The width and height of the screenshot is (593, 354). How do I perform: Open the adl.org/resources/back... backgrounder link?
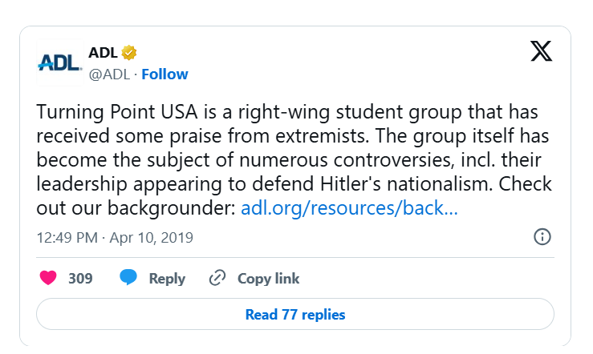click(349, 209)
